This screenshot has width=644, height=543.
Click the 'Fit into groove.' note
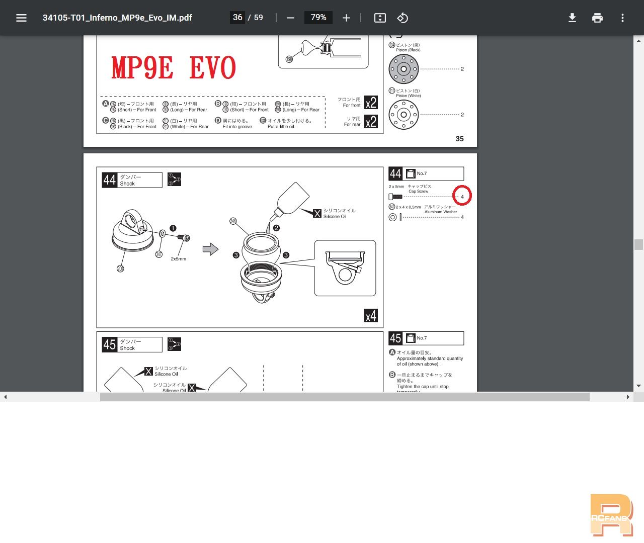(238, 127)
